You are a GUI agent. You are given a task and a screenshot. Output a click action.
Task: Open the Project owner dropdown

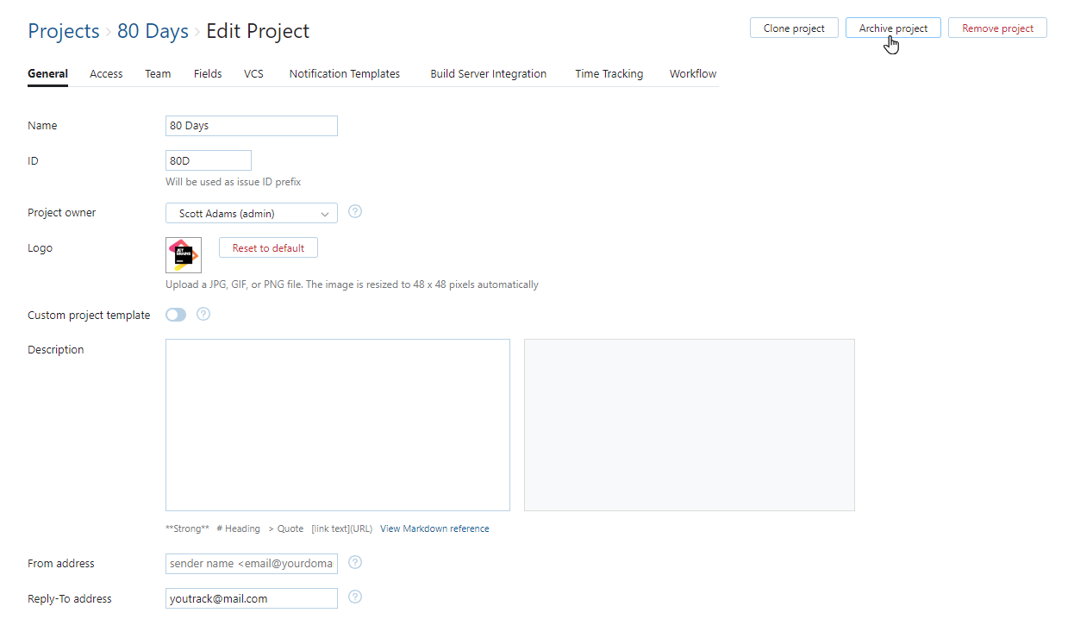[251, 212]
